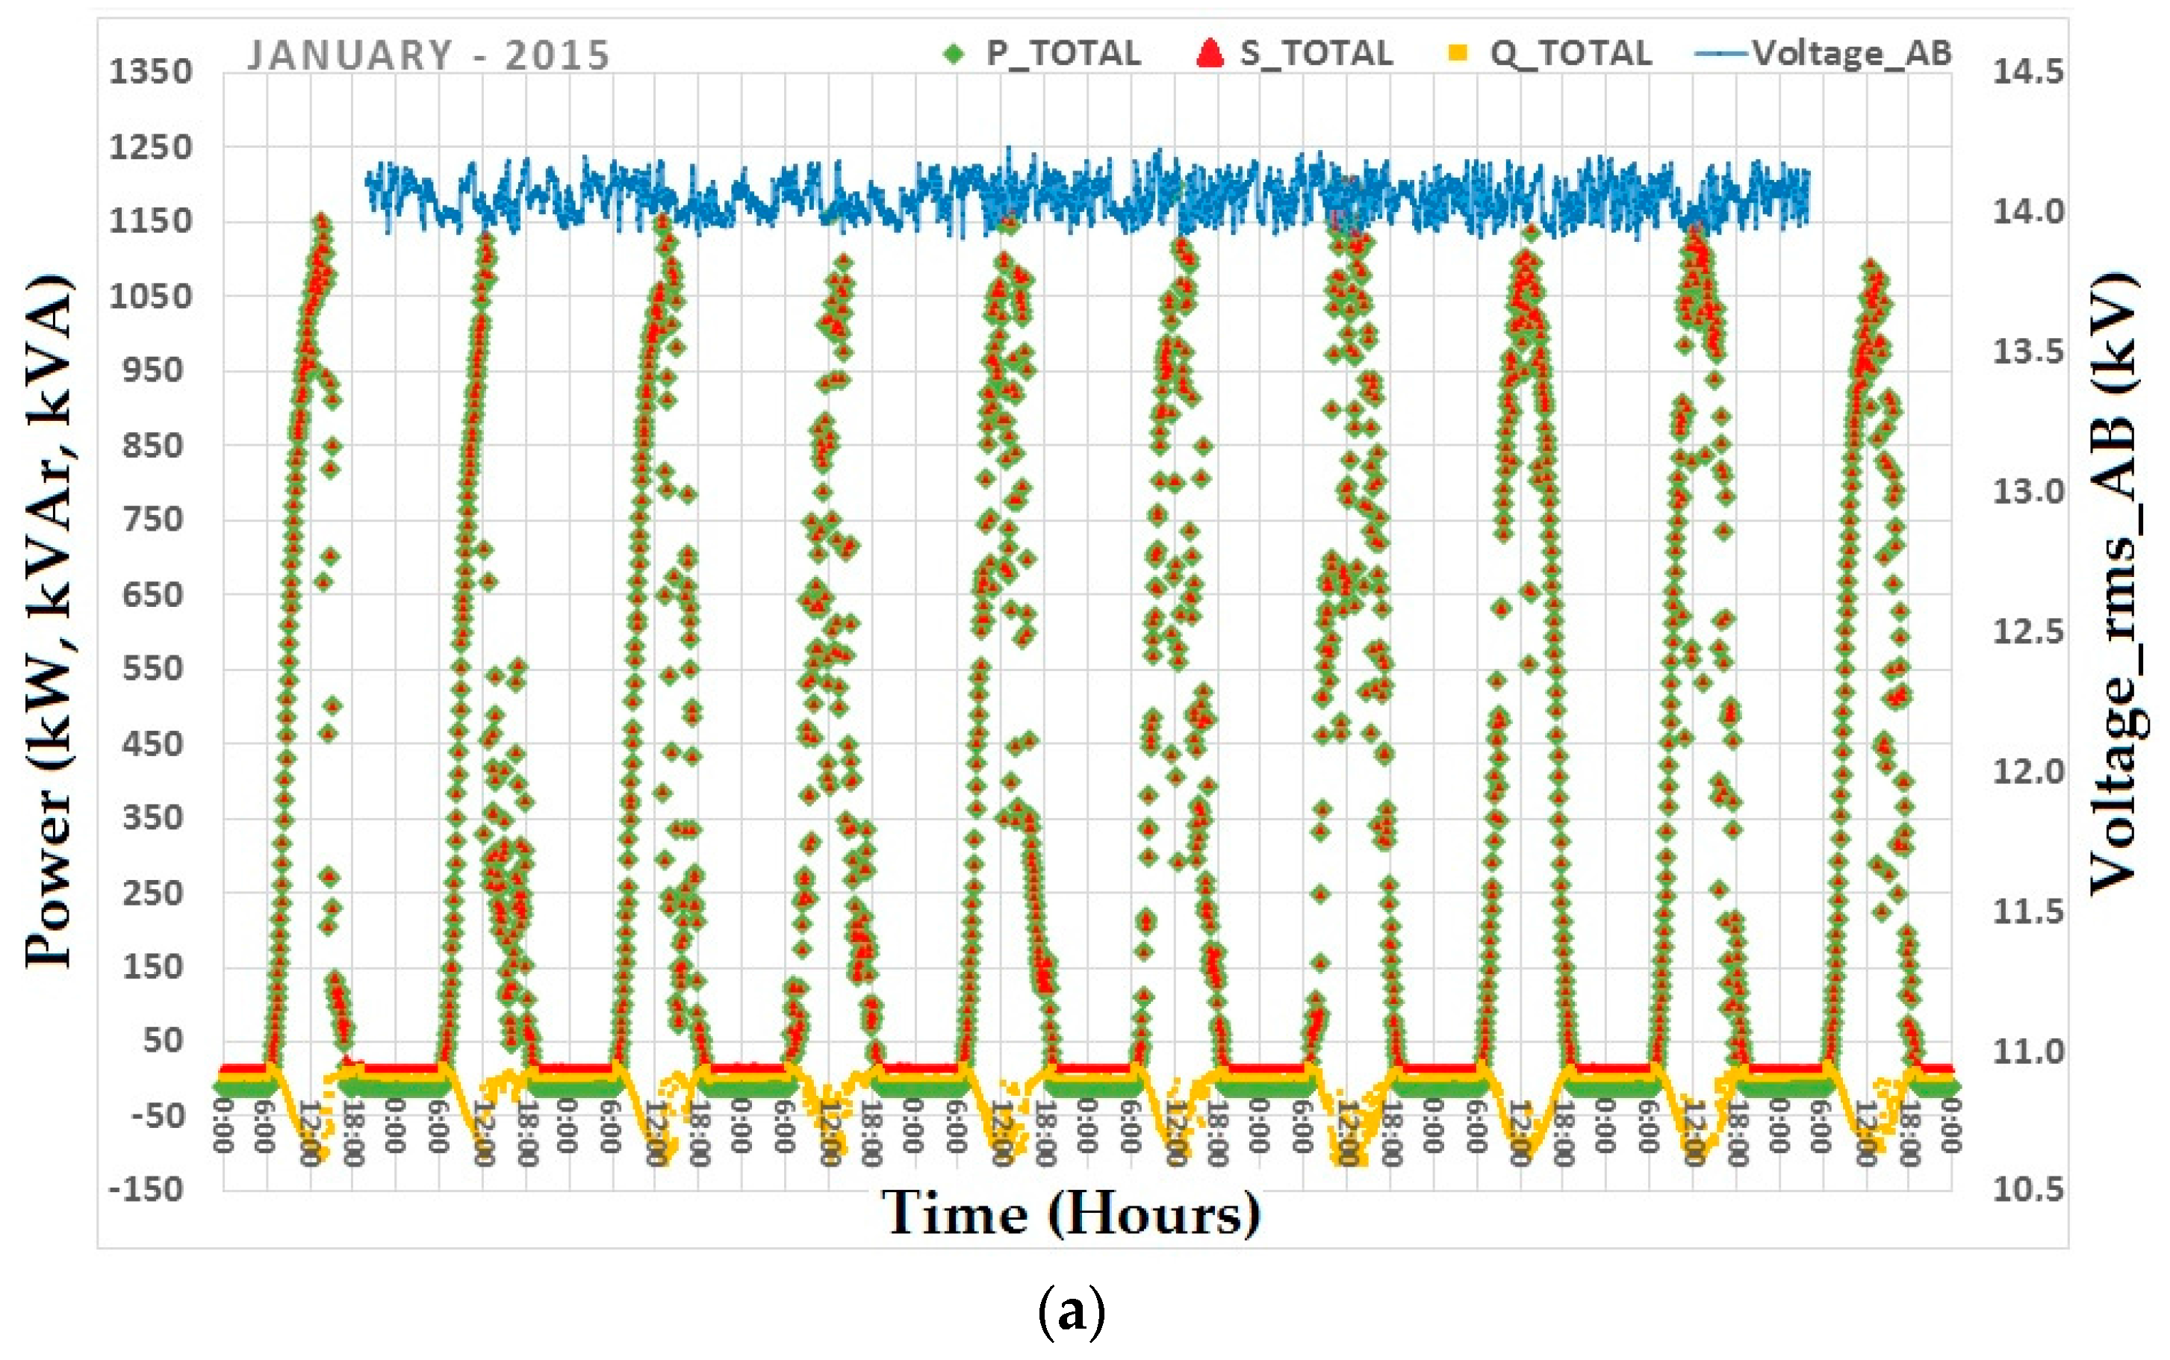Screen dimensions: 2170x1360
Task: Select the S_TOTAL legend text label
Action: 1316,54
